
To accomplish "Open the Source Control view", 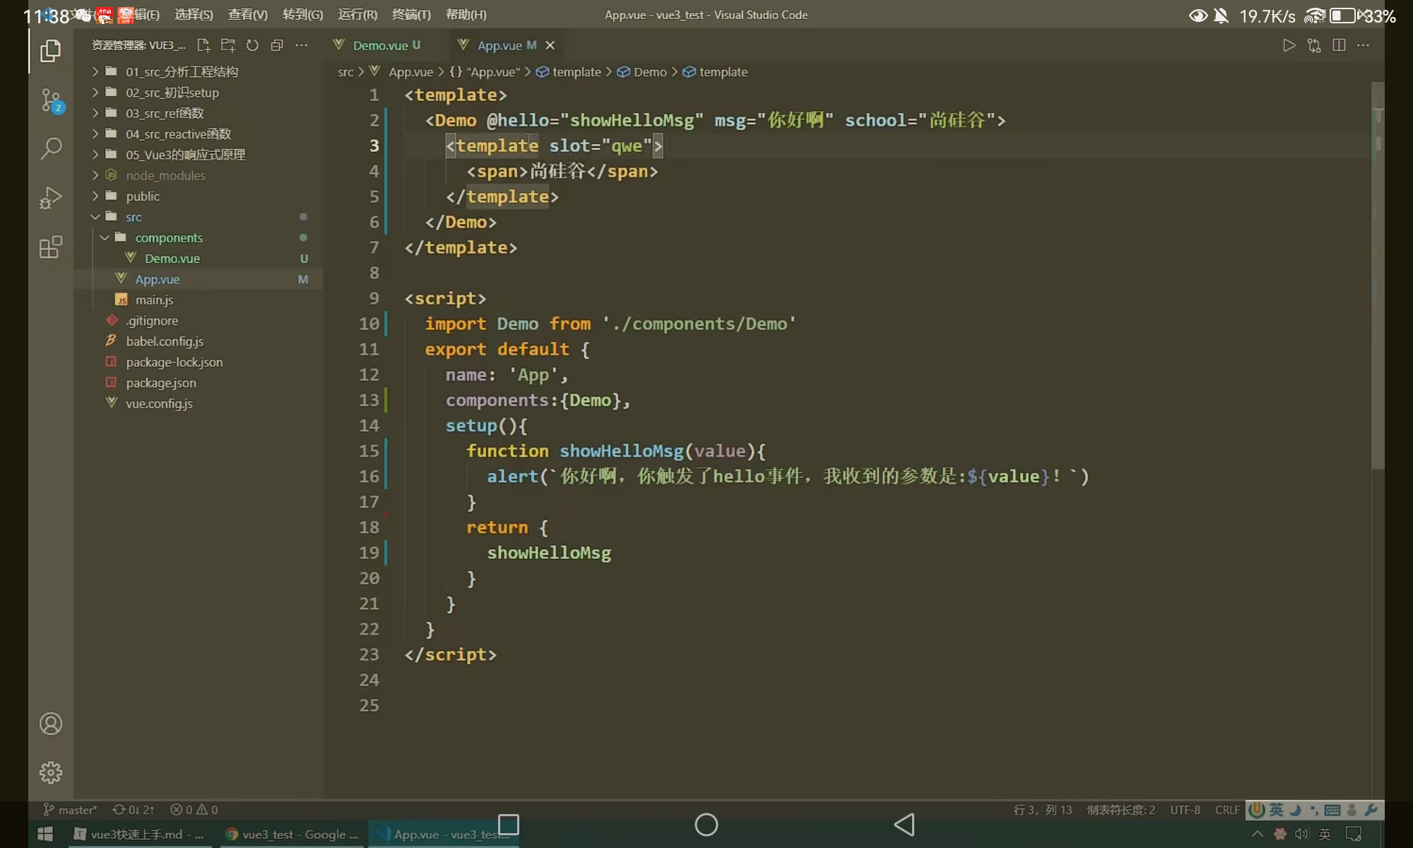I will (x=51, y=100).
